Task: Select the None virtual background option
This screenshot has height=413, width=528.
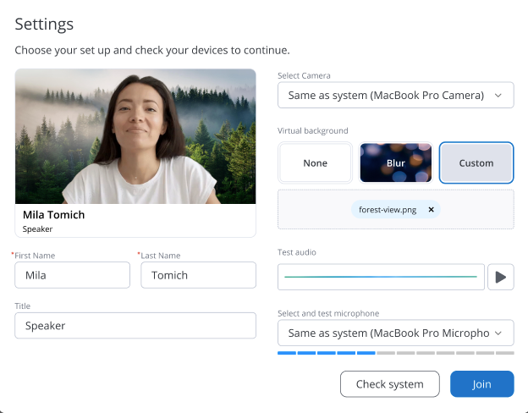Action: pos(315,162)
